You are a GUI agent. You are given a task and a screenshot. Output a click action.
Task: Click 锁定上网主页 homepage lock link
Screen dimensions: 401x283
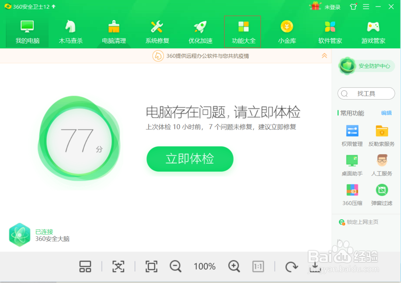pyautogui.click(x=358, y=222)
